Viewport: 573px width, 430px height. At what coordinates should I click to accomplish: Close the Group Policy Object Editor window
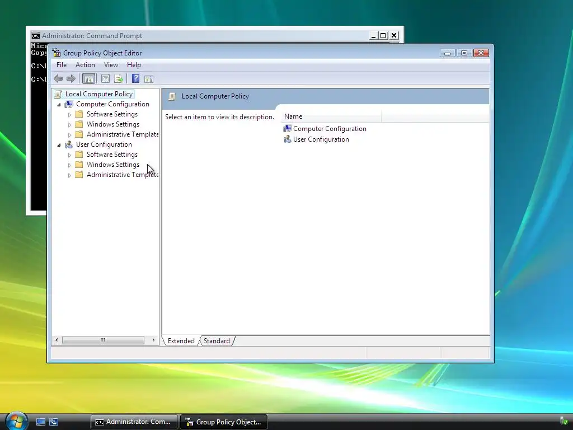pos(481,53)
